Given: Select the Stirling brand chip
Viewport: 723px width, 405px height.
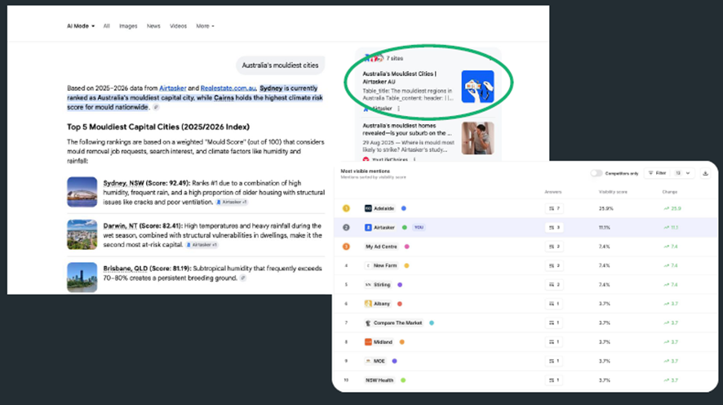Looking at the screenshot, I should (x=378, y=285).
